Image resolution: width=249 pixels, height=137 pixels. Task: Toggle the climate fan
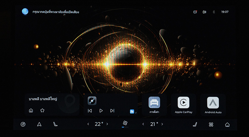125,123
